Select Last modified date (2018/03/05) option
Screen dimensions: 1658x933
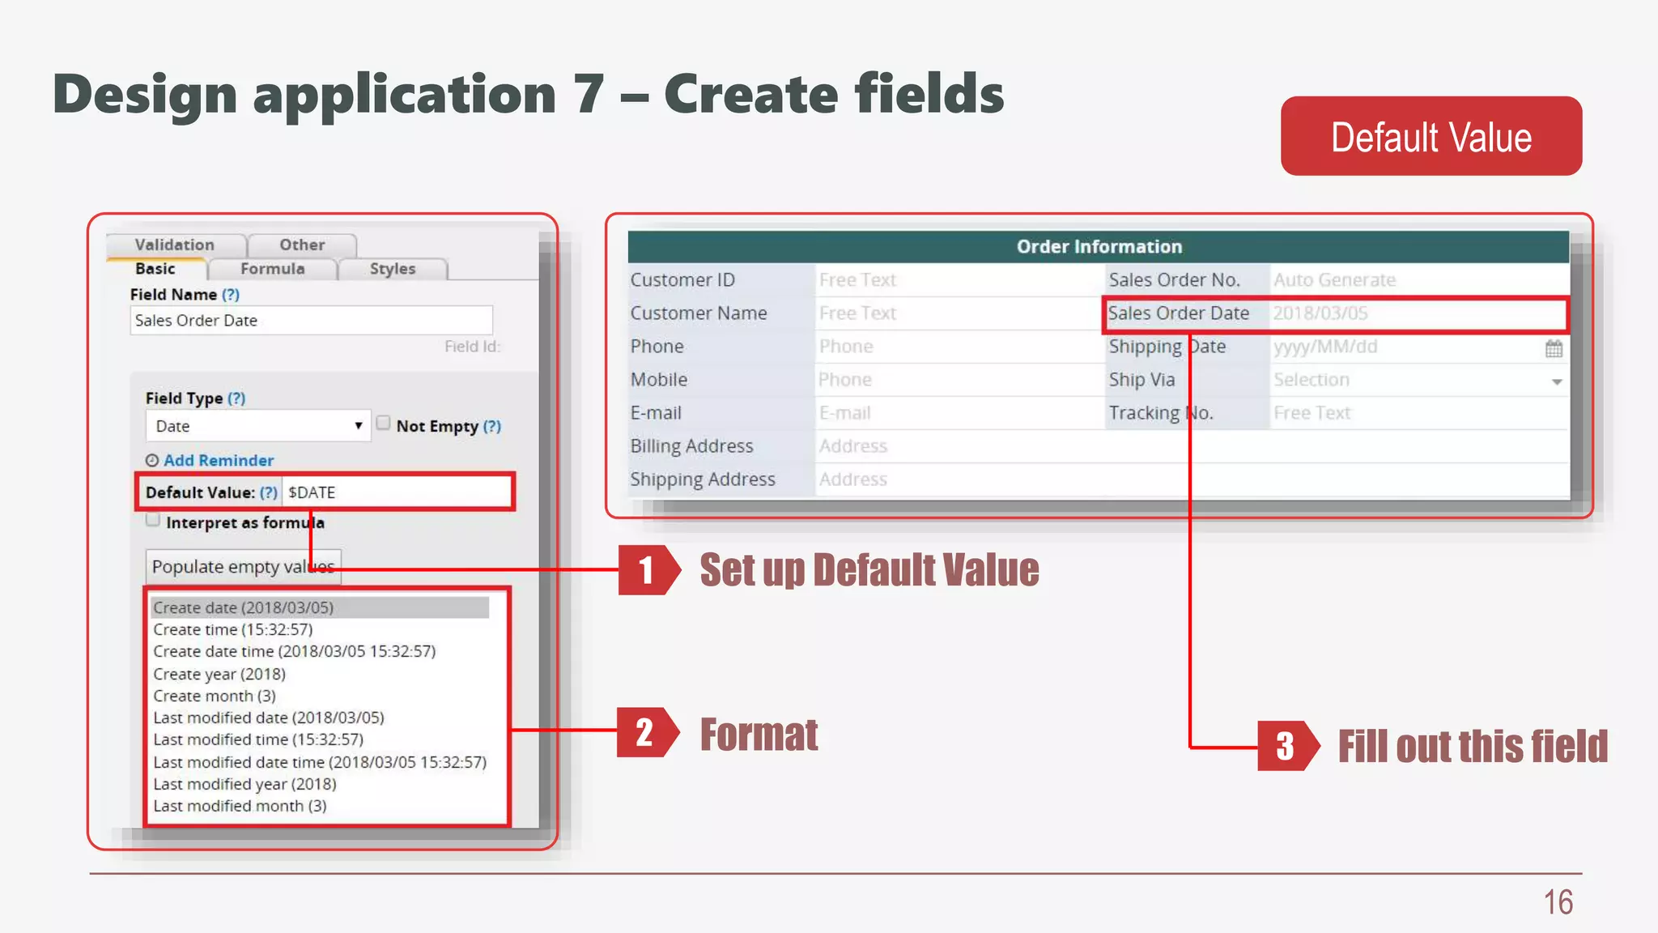(320, 718)
